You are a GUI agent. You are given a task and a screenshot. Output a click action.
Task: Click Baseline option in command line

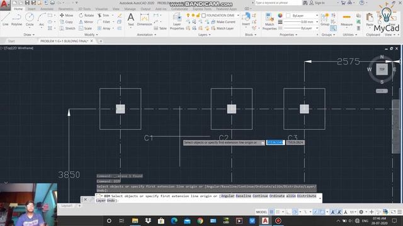pos(244,196)
